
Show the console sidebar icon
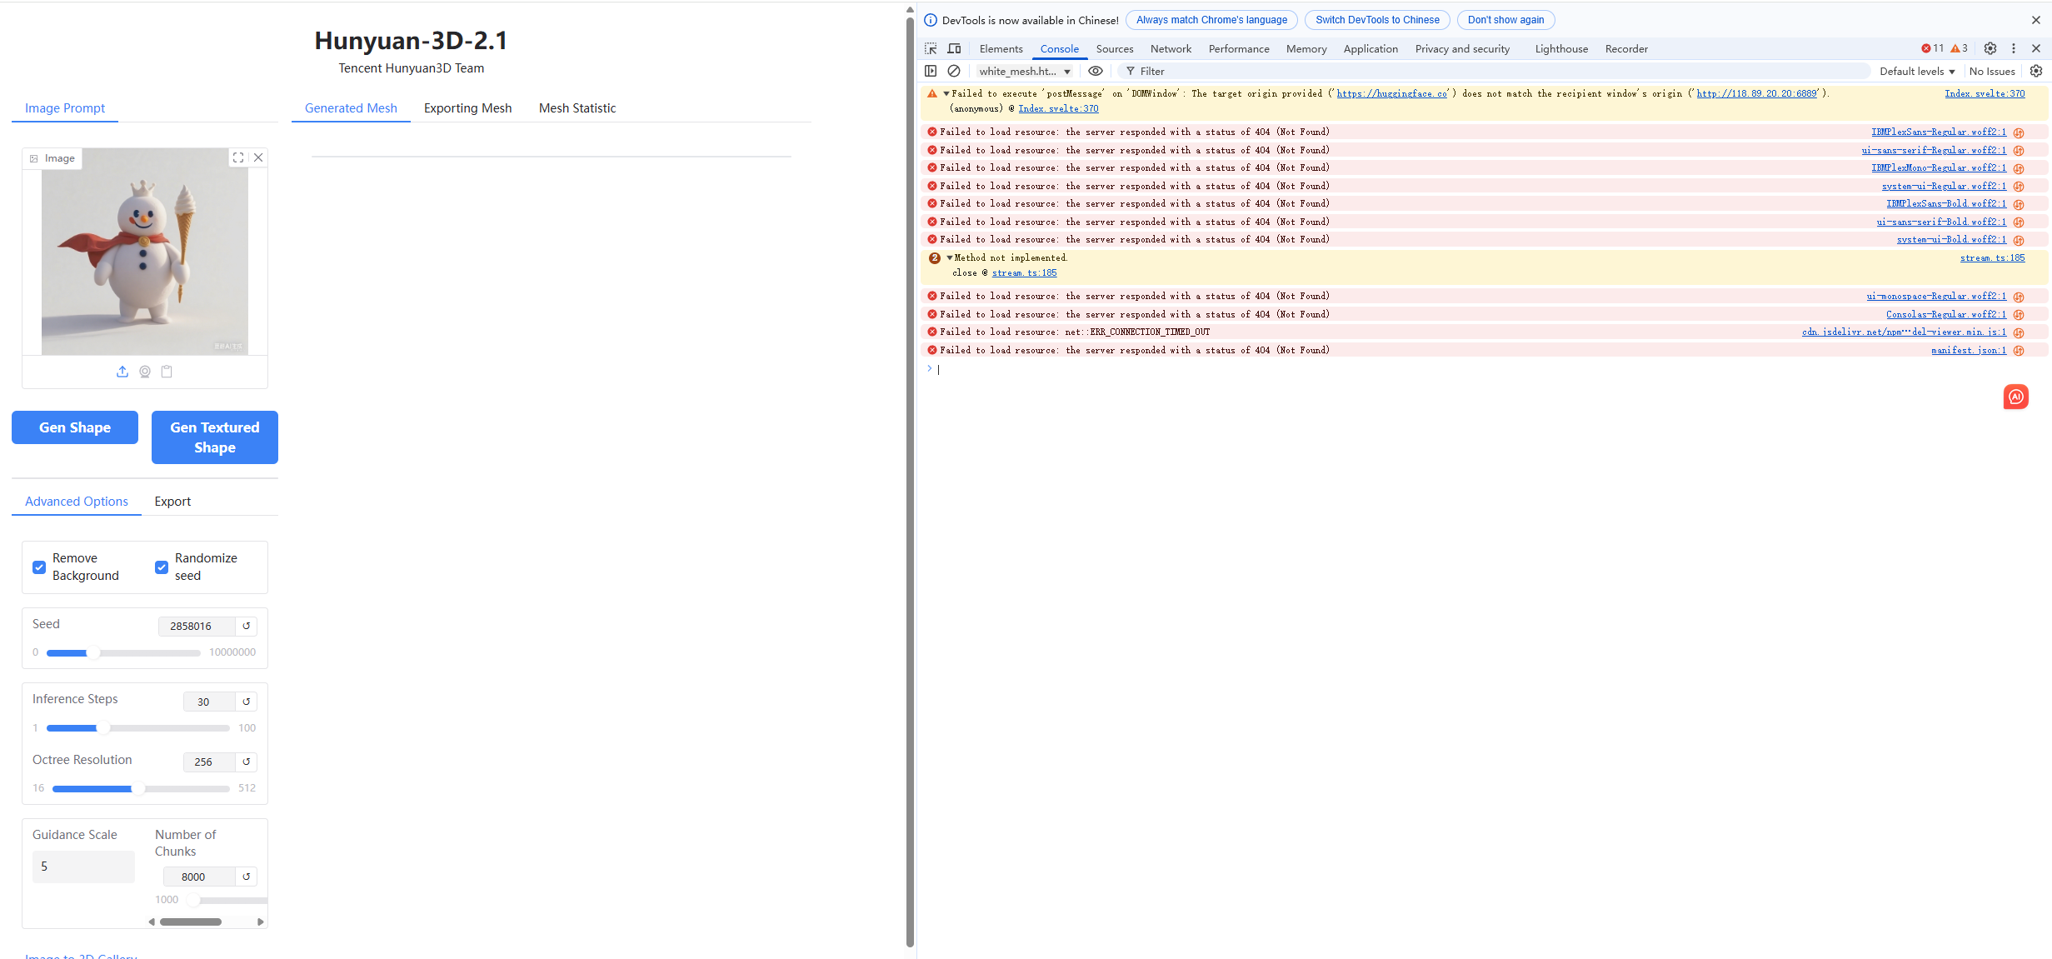[931, 72]
